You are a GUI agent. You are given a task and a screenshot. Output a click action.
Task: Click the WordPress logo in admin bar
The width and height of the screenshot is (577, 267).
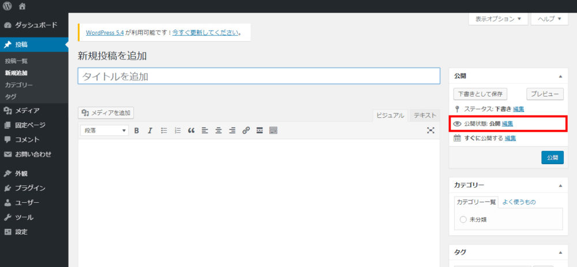(8, 6)
